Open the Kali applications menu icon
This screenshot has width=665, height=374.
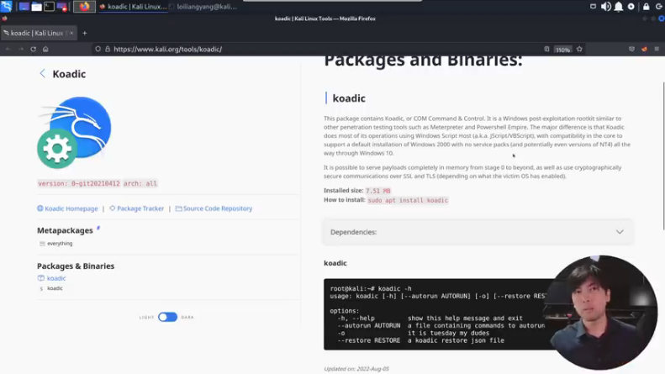click(x=7, y=7)
